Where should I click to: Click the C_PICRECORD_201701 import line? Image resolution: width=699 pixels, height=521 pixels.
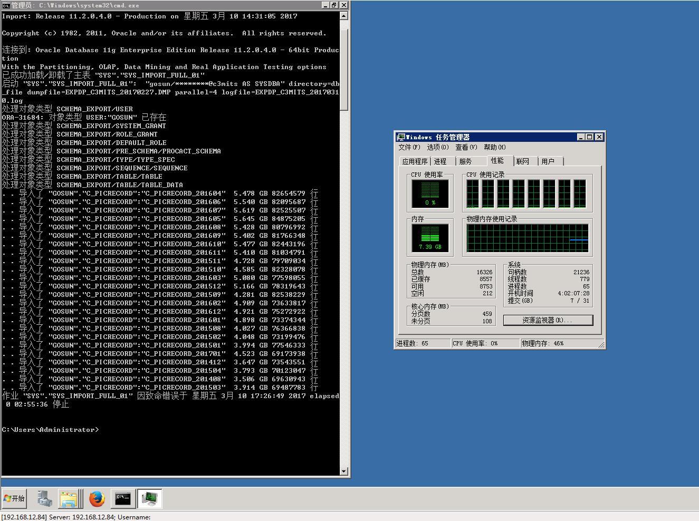(x=160, y=354)
